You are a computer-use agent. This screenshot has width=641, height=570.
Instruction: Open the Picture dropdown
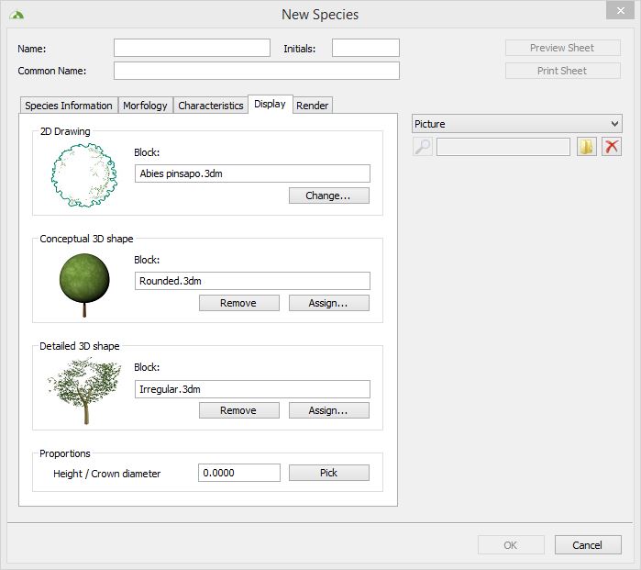516,124
